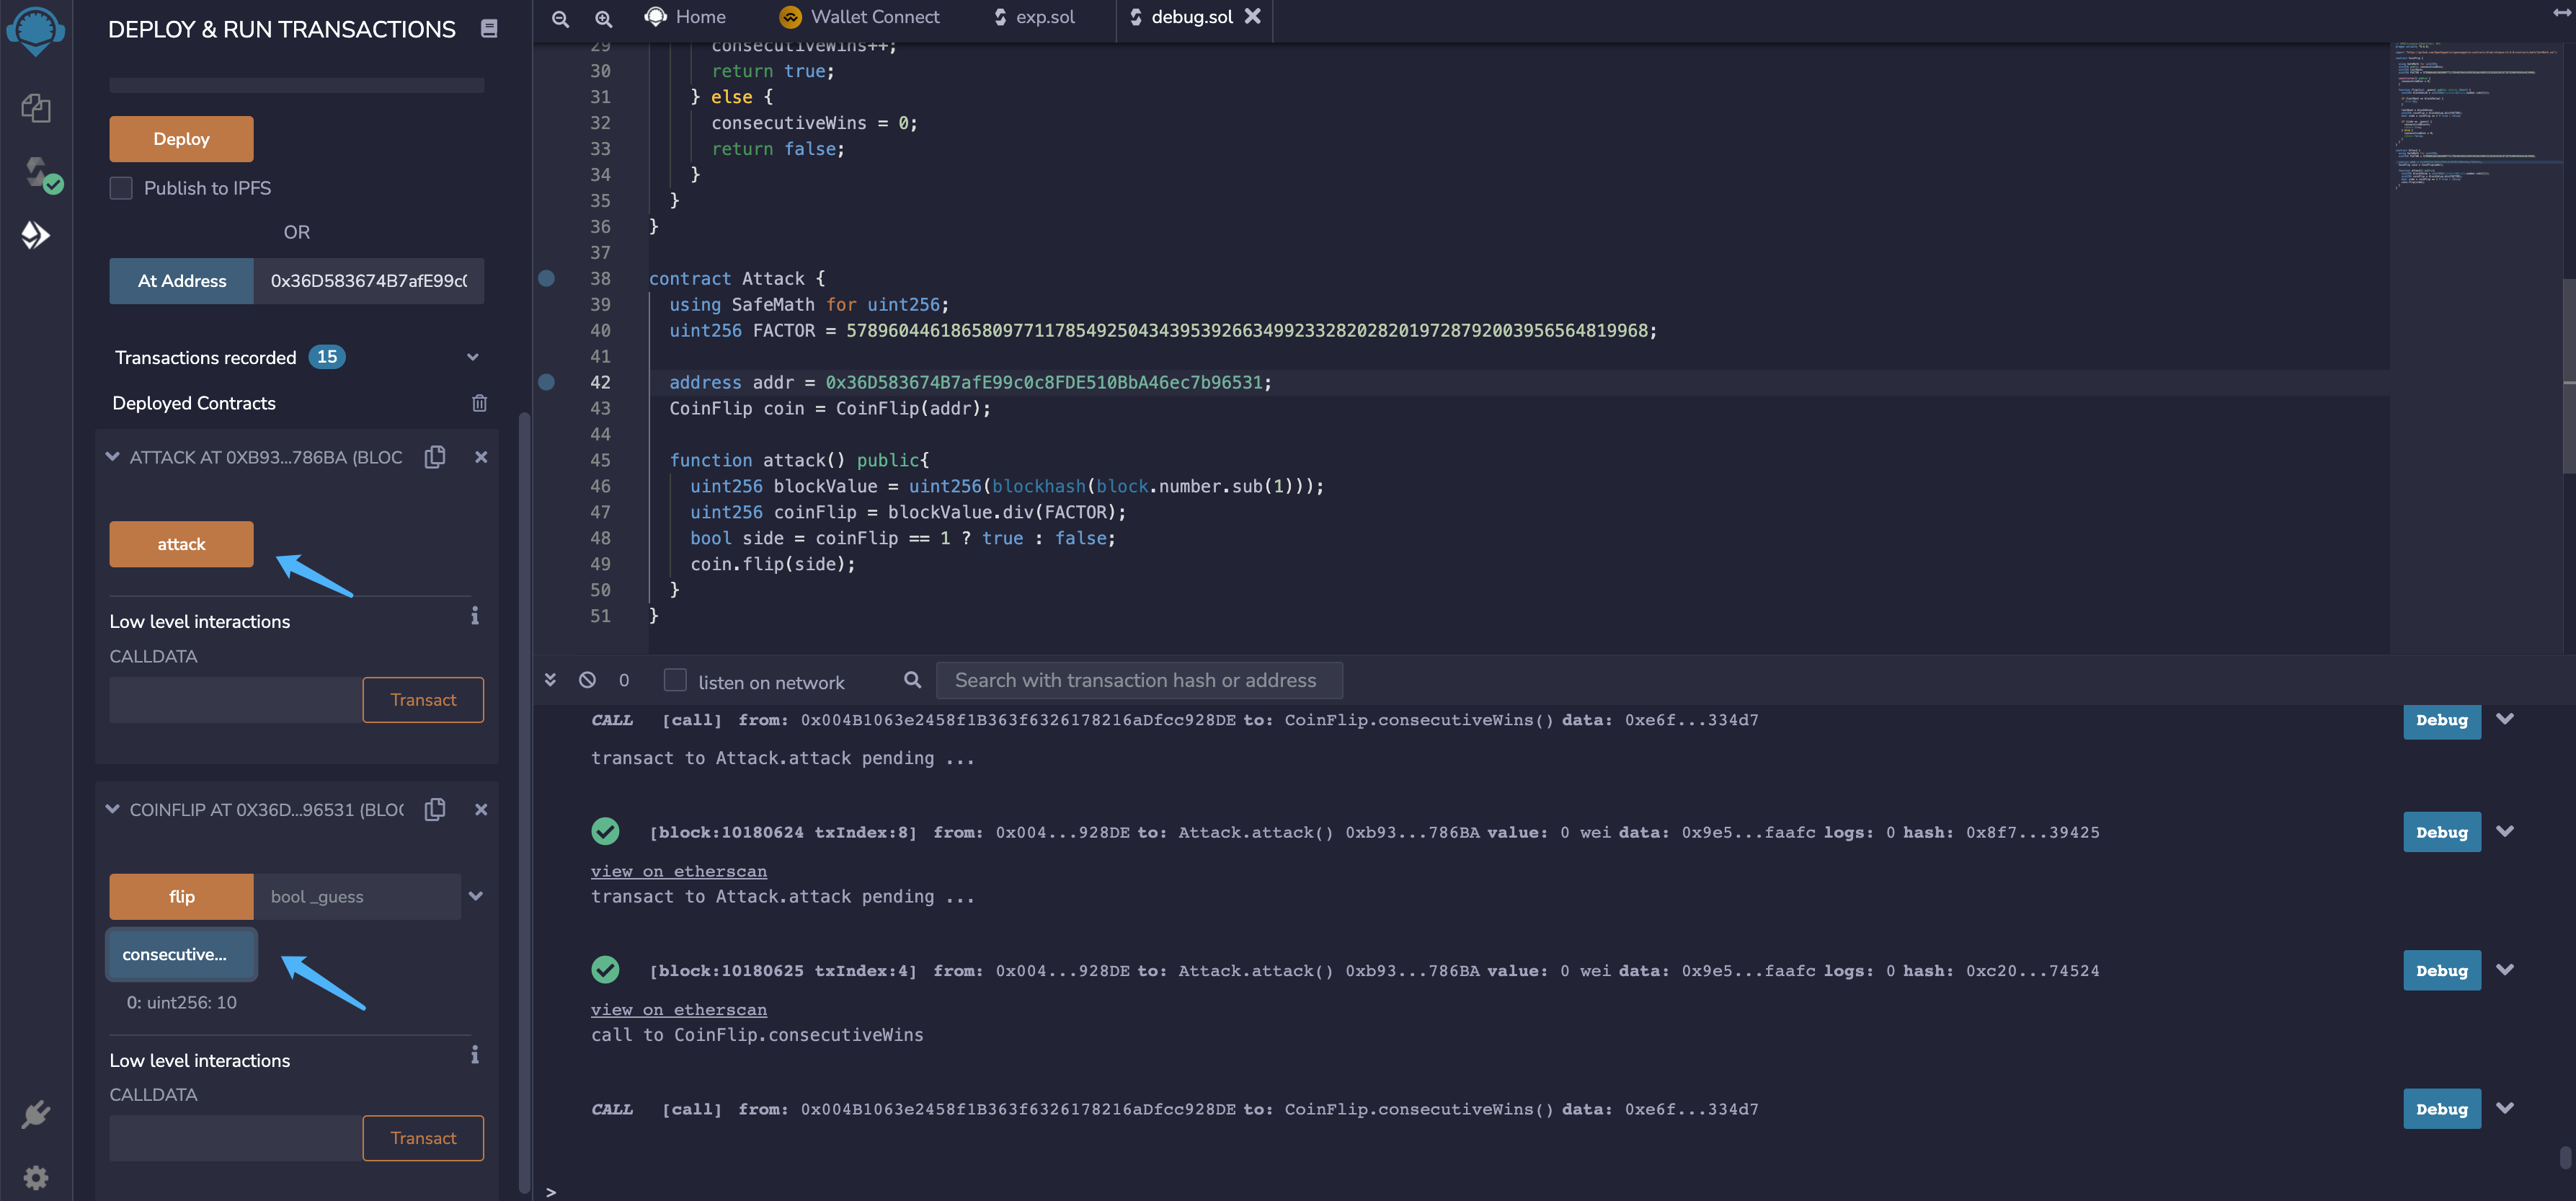Open view on etherscan for block 10180625
The width and height of the screenshot is (2576, 1201).
(x=679, y=1010)
